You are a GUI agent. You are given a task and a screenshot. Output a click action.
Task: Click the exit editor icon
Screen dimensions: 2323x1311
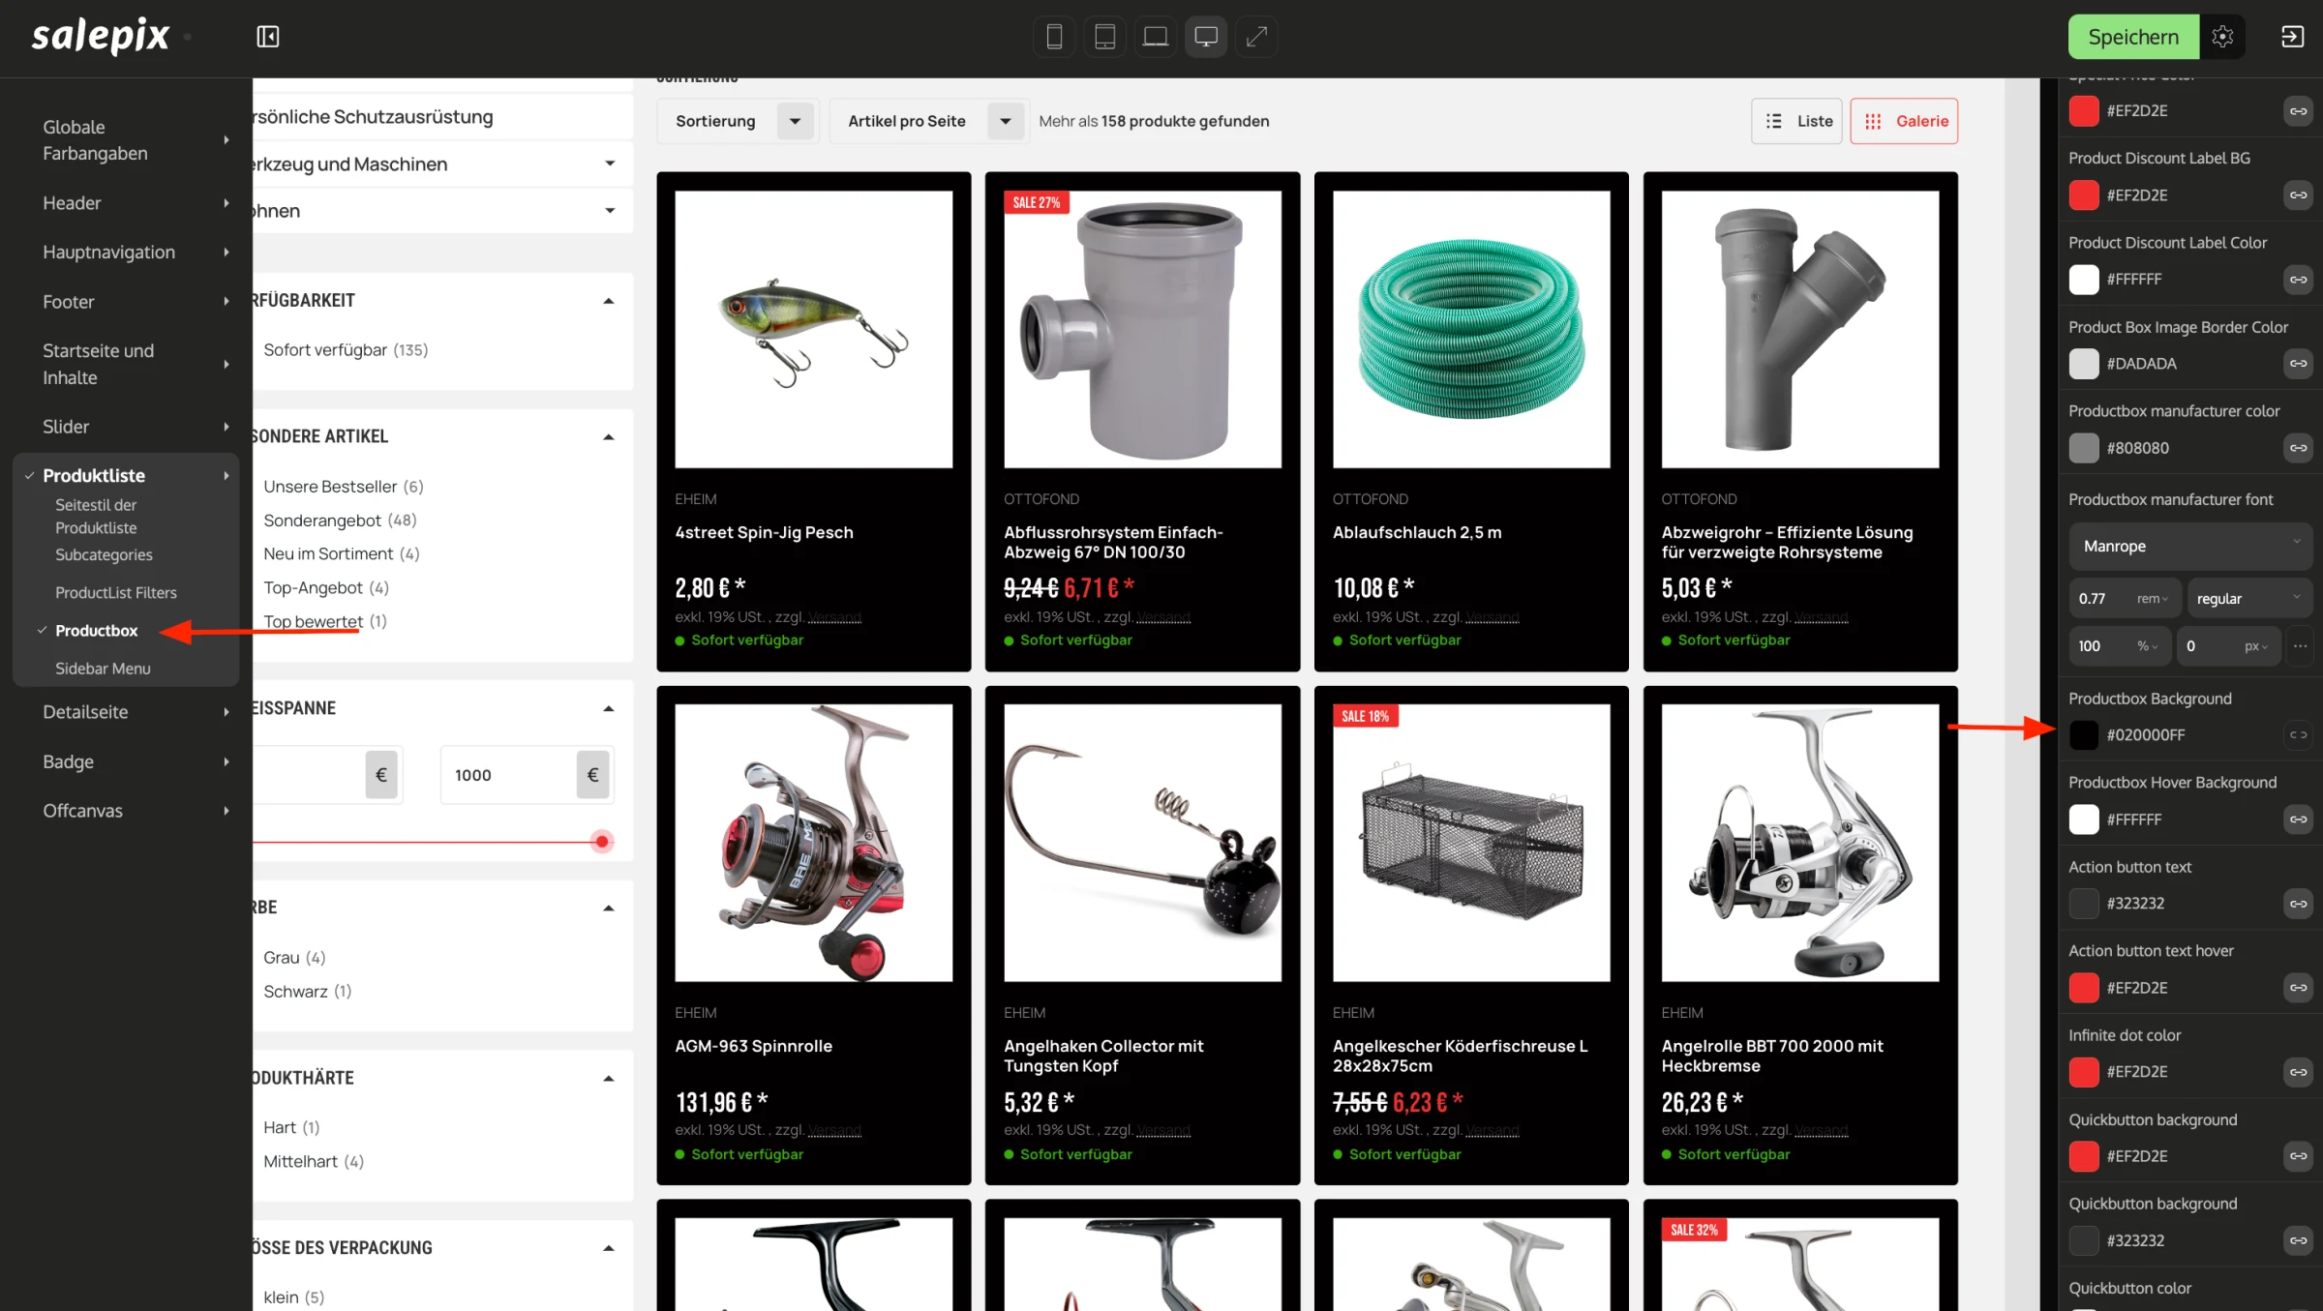tap(2292, 37)
